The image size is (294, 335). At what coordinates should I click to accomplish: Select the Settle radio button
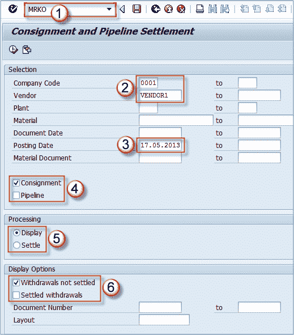[16, 245]
